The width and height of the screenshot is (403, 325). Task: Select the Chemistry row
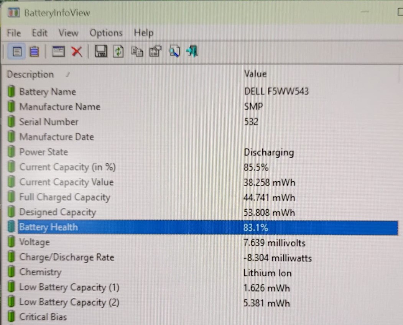click(x=202, y=272)
